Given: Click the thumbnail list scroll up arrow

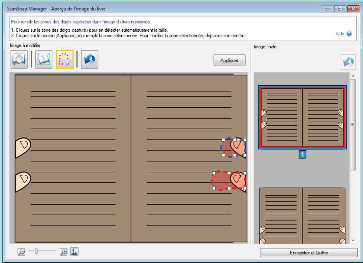Looking at the screenshot, I should click(x=353, y=76).
